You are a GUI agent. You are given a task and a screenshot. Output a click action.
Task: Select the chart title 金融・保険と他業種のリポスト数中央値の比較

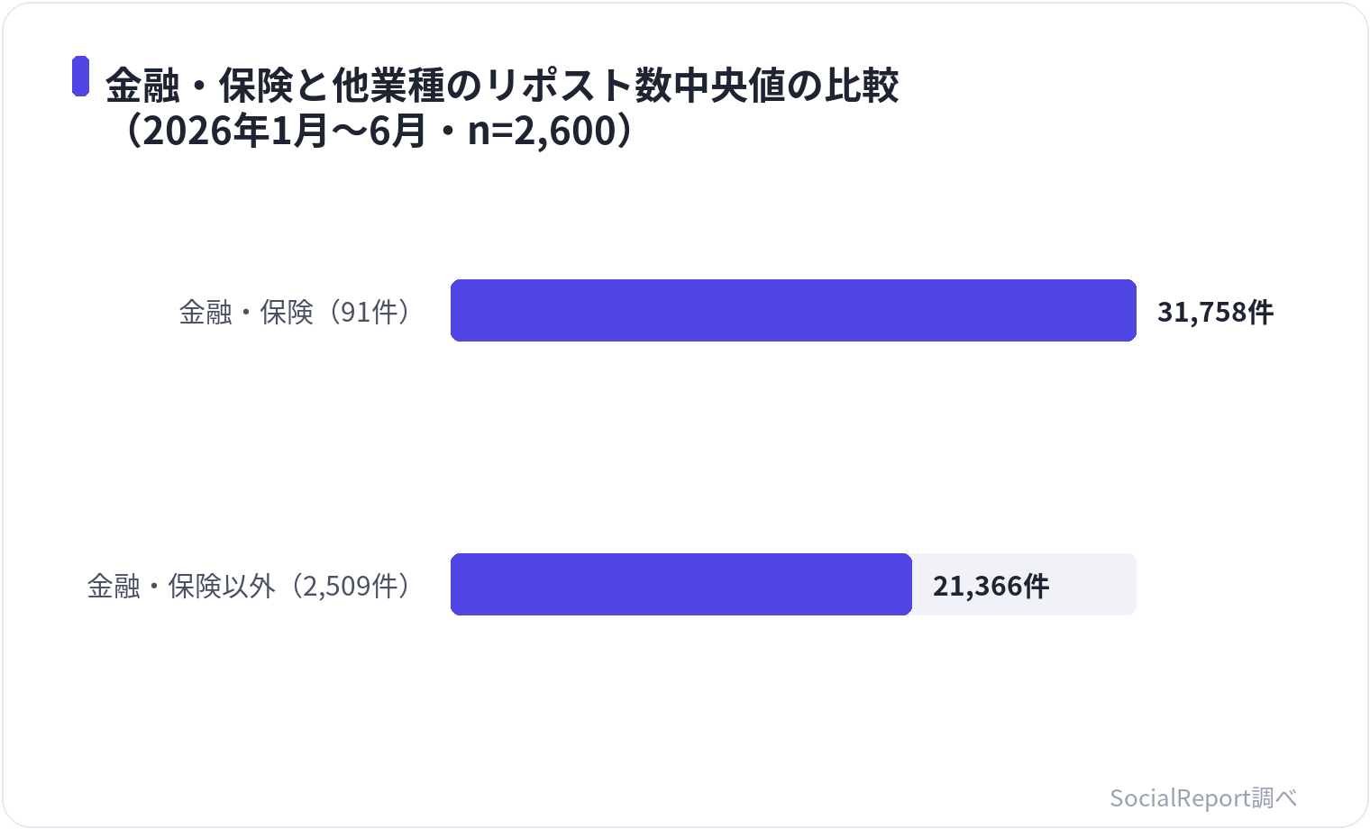point(502,86)
